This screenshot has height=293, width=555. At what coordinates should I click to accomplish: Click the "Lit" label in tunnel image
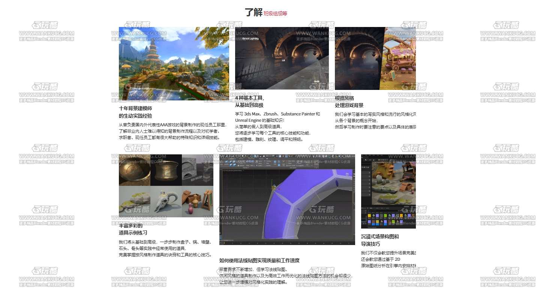pyautogui.click(x=283, y=60)
